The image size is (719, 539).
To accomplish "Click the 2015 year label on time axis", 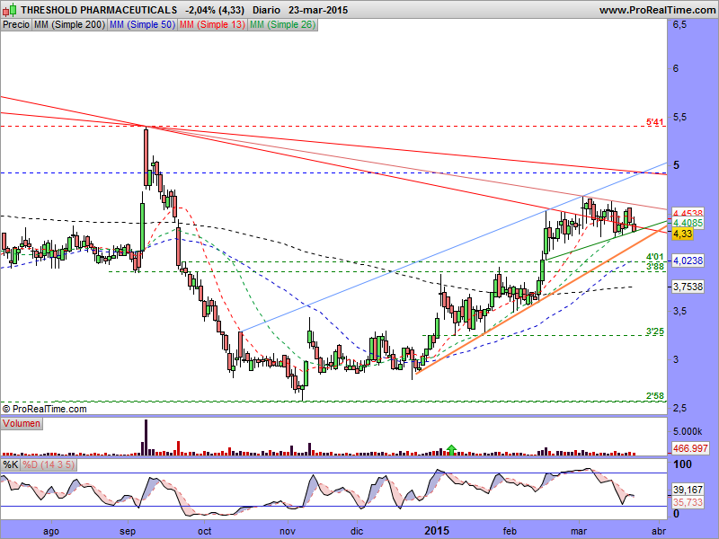I will (x=437, y=531).
